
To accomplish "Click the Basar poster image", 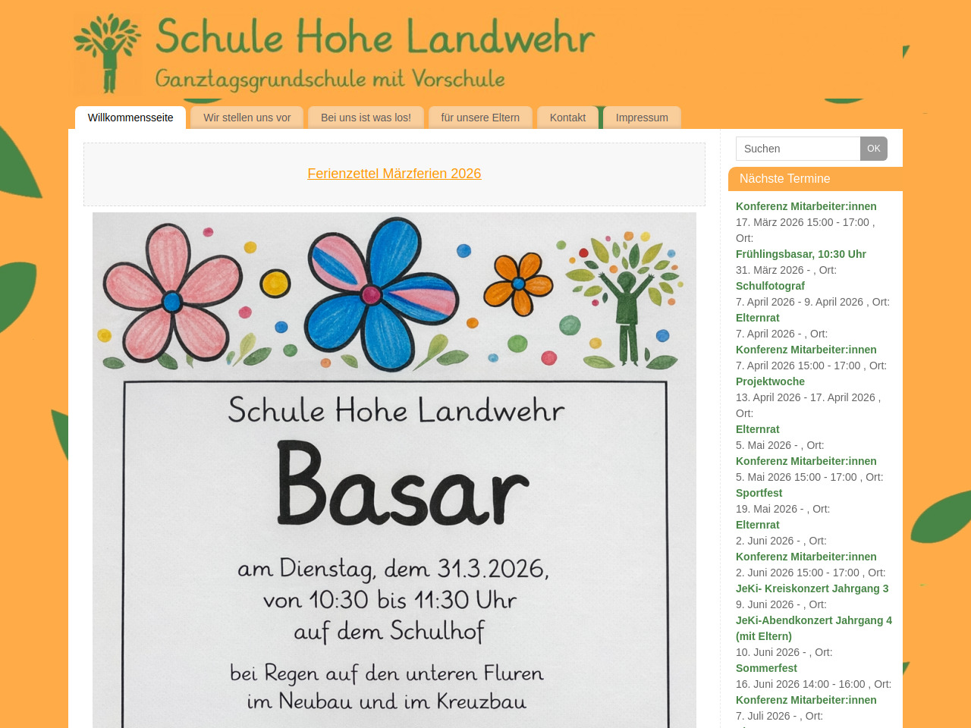I will point(394,470).
